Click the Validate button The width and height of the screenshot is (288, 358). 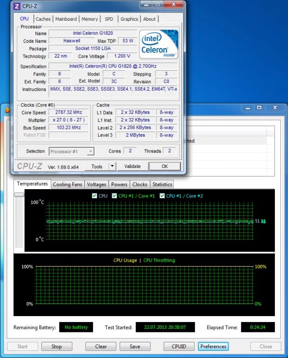coord(132,166)
